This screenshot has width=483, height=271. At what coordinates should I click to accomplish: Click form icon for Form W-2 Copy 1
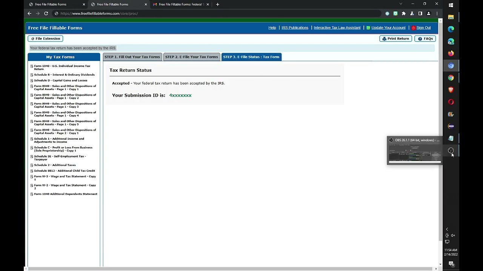32,177
